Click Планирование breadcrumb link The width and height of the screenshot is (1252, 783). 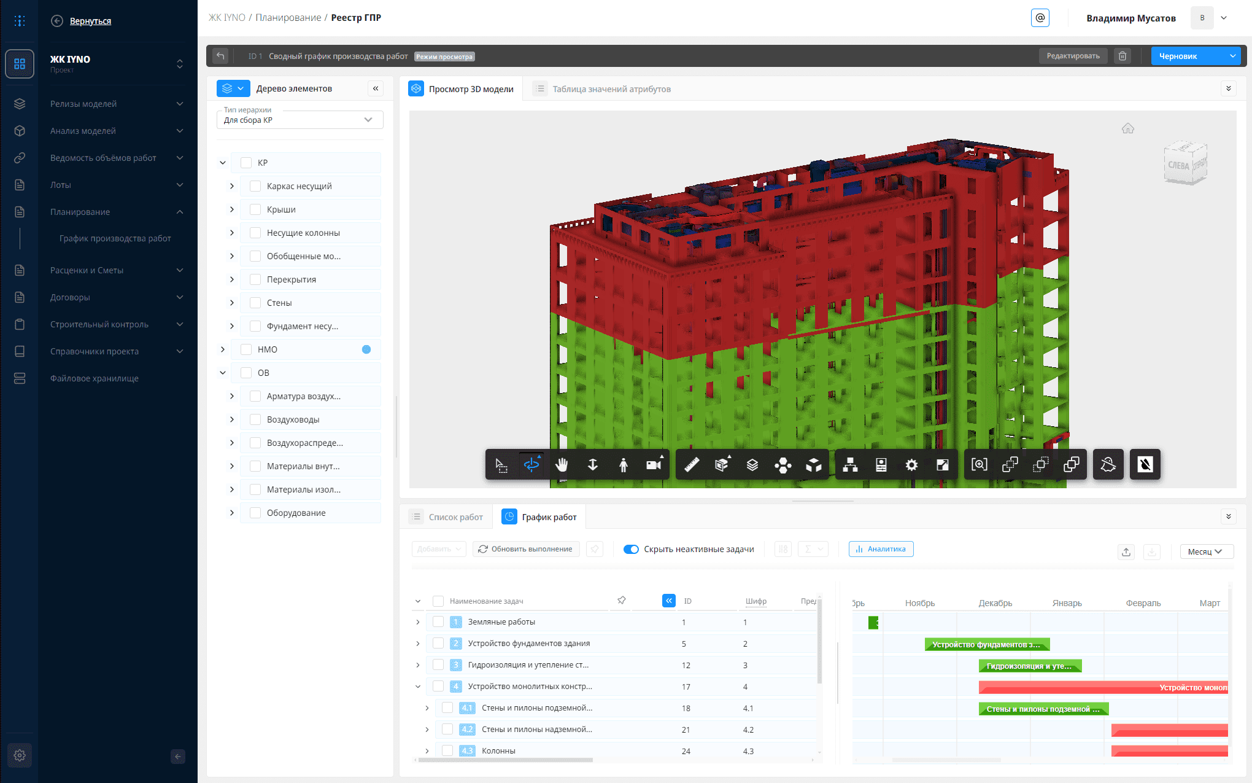coord(288,17)
